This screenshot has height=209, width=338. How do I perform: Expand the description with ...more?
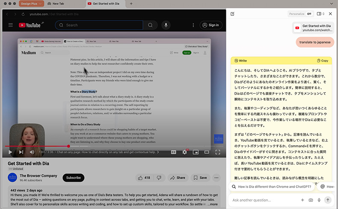coord(213,204)
